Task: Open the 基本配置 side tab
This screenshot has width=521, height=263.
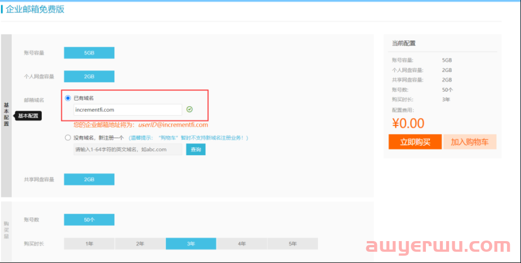Action: point(6,115)
